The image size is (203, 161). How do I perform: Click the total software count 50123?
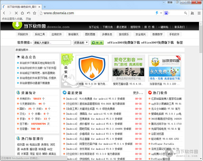point(37,99)
